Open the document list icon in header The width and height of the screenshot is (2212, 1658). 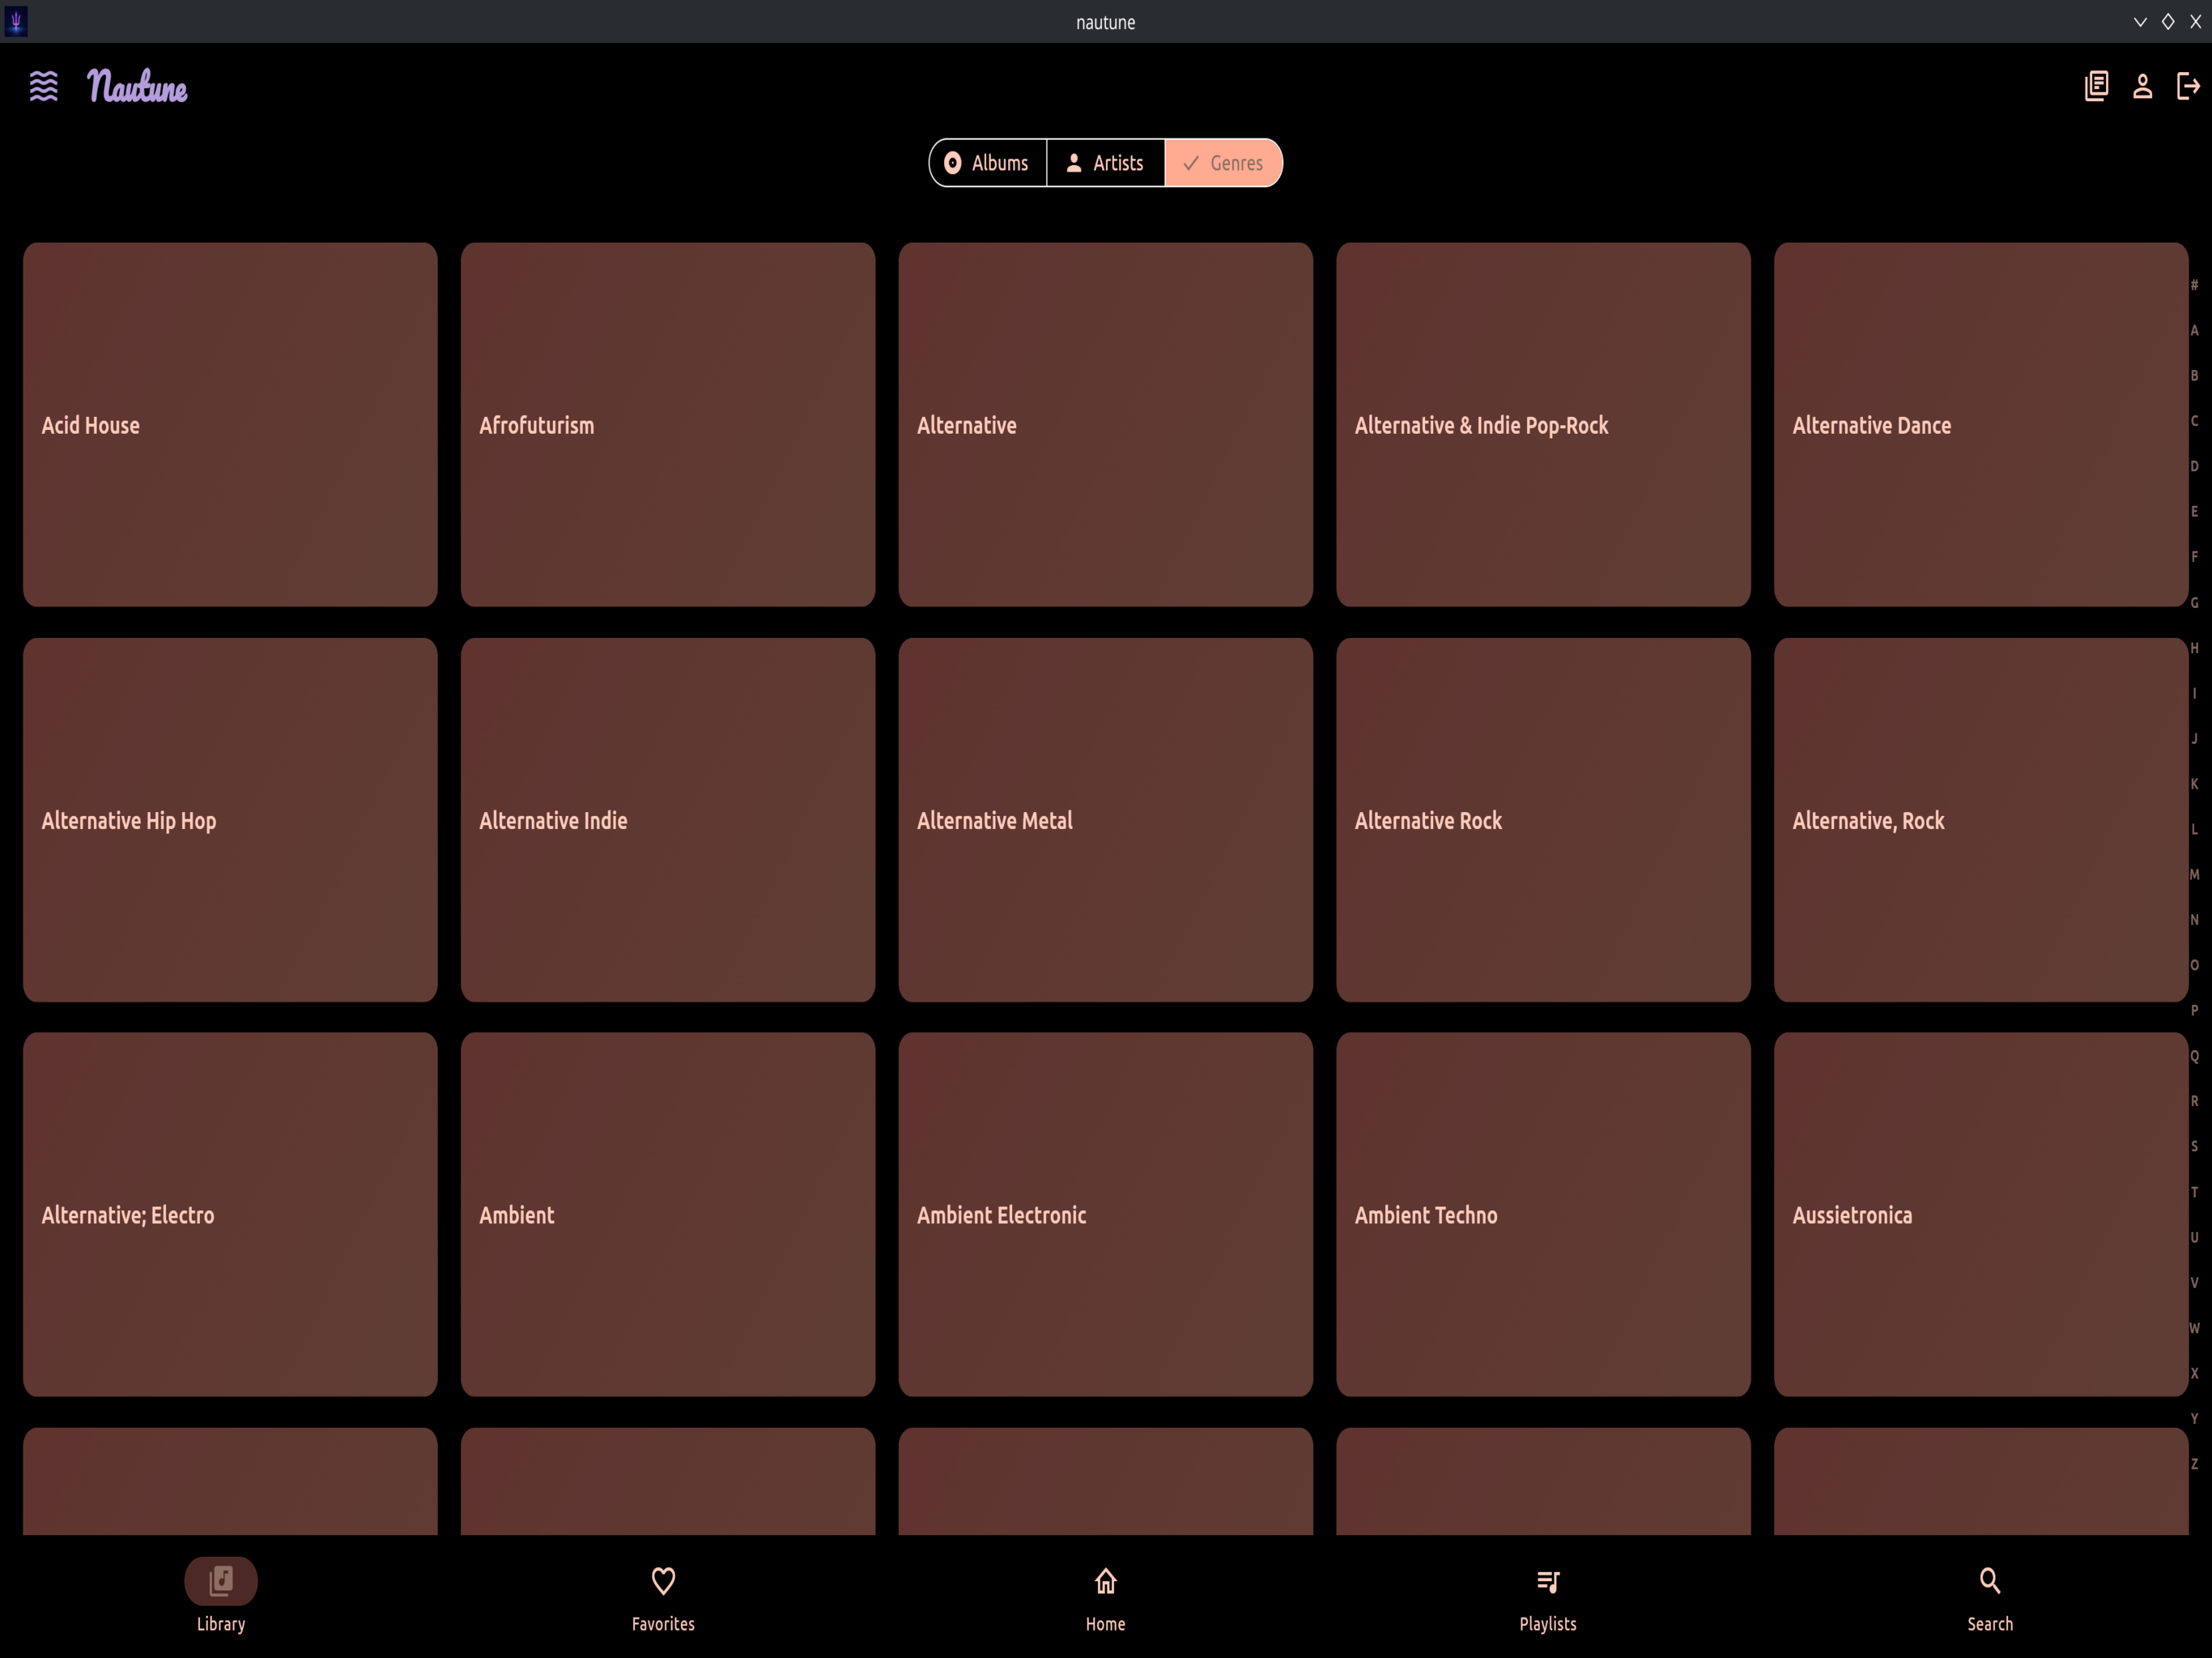pyautogui.click(x=2096, y=86)
